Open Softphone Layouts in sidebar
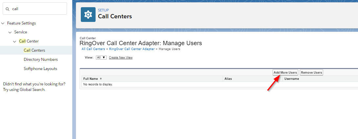Image resolution: width=358 pixels, height=139 pixels. click(40, 68)
